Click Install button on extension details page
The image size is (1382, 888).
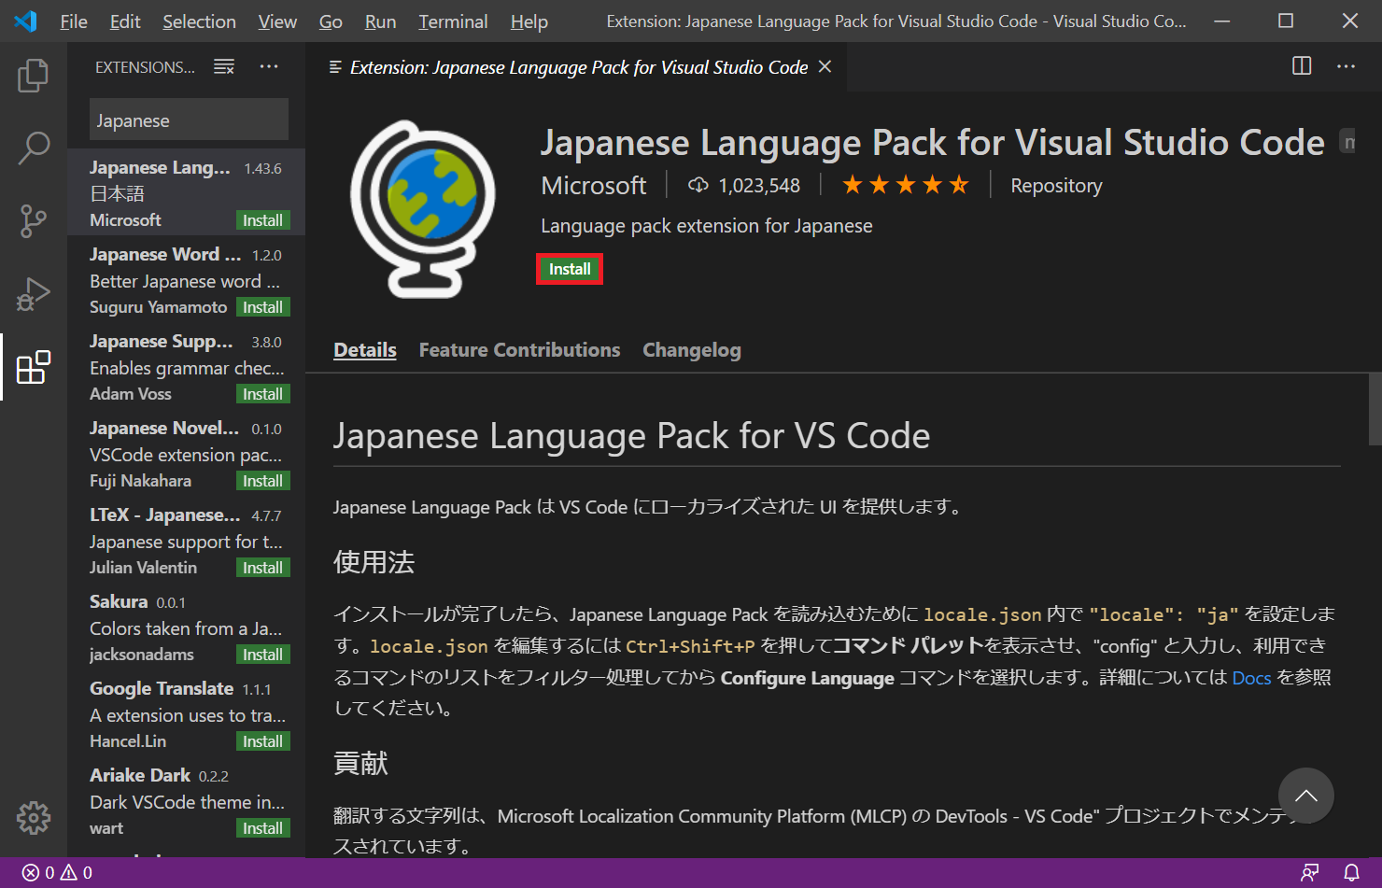coord(570,269)
